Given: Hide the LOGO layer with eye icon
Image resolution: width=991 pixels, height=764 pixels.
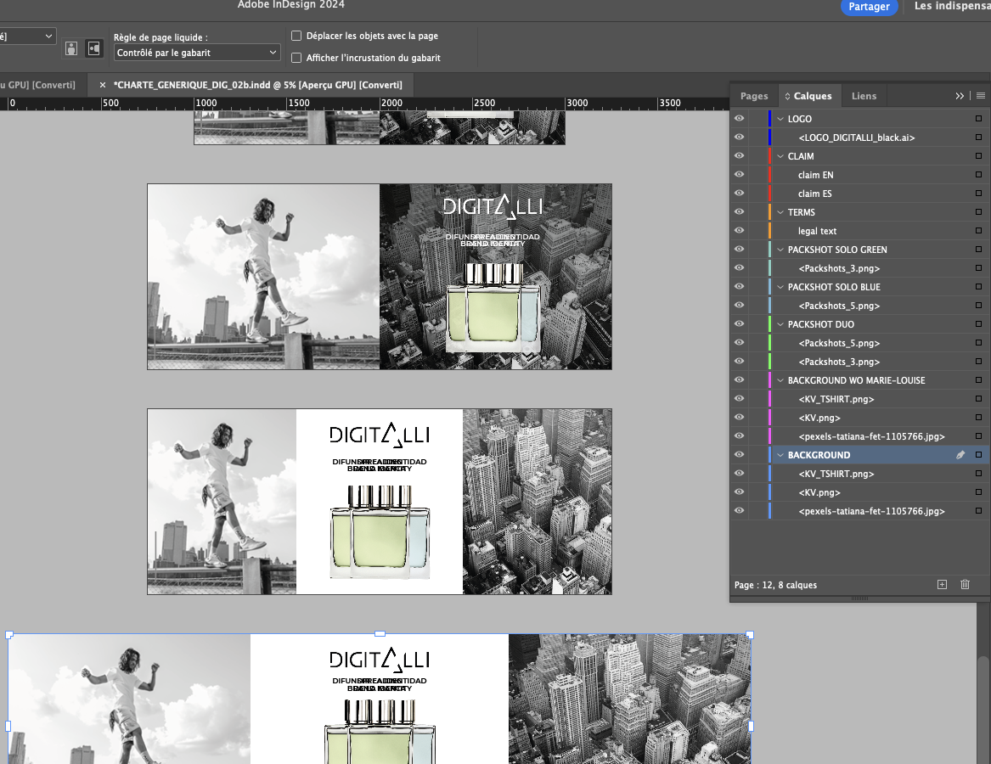Looking at the screenshot, I should 739,119.
